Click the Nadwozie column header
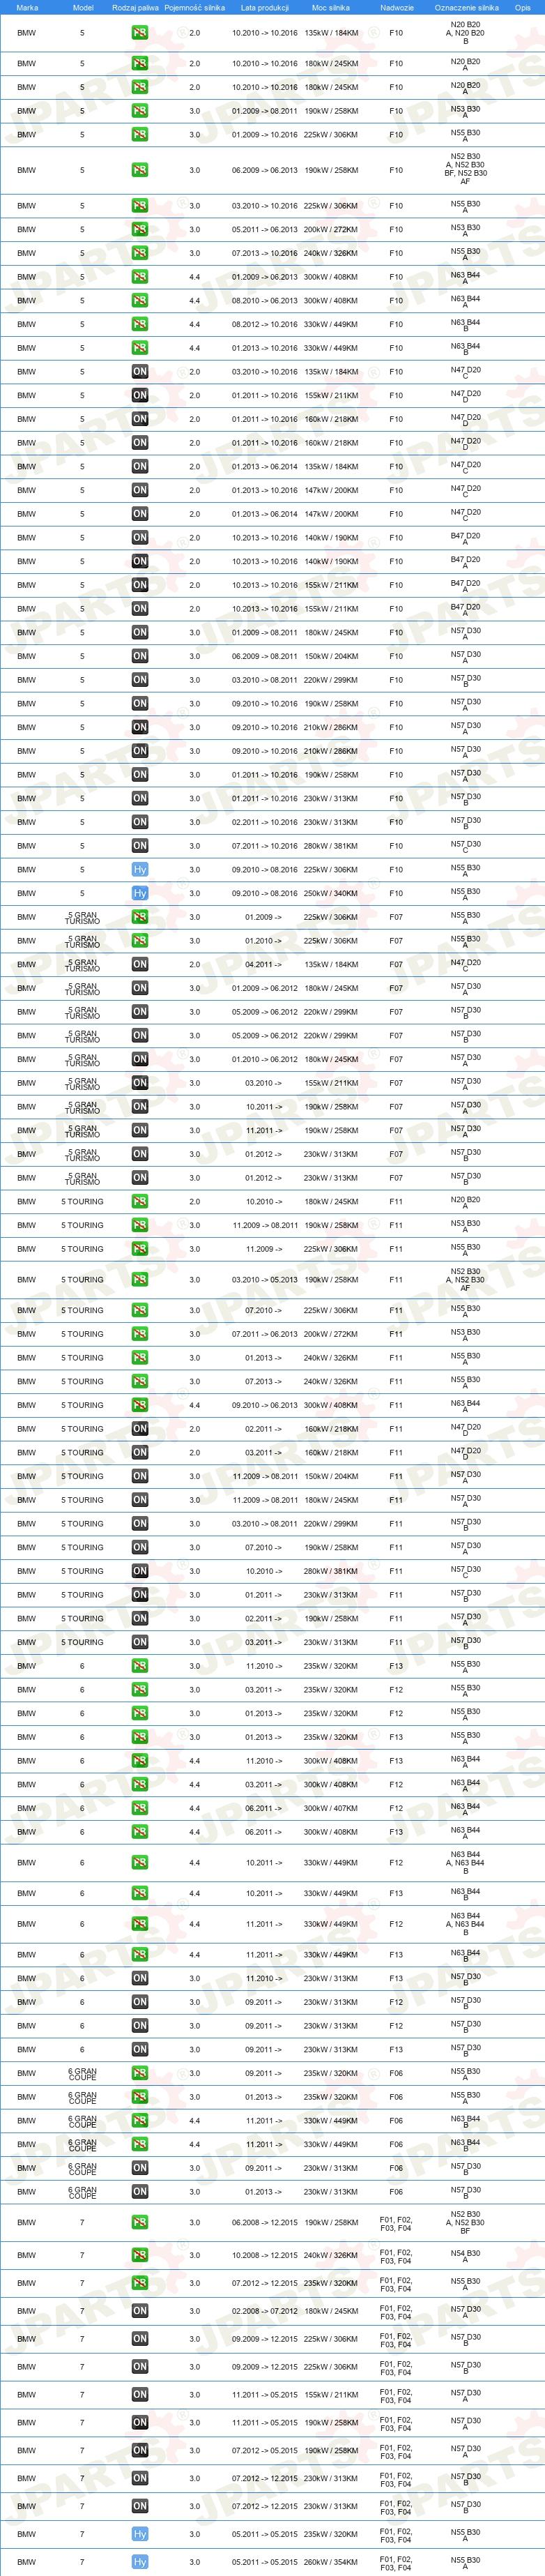The height and width of the screenshot is (2576, 545). (397, 7)
